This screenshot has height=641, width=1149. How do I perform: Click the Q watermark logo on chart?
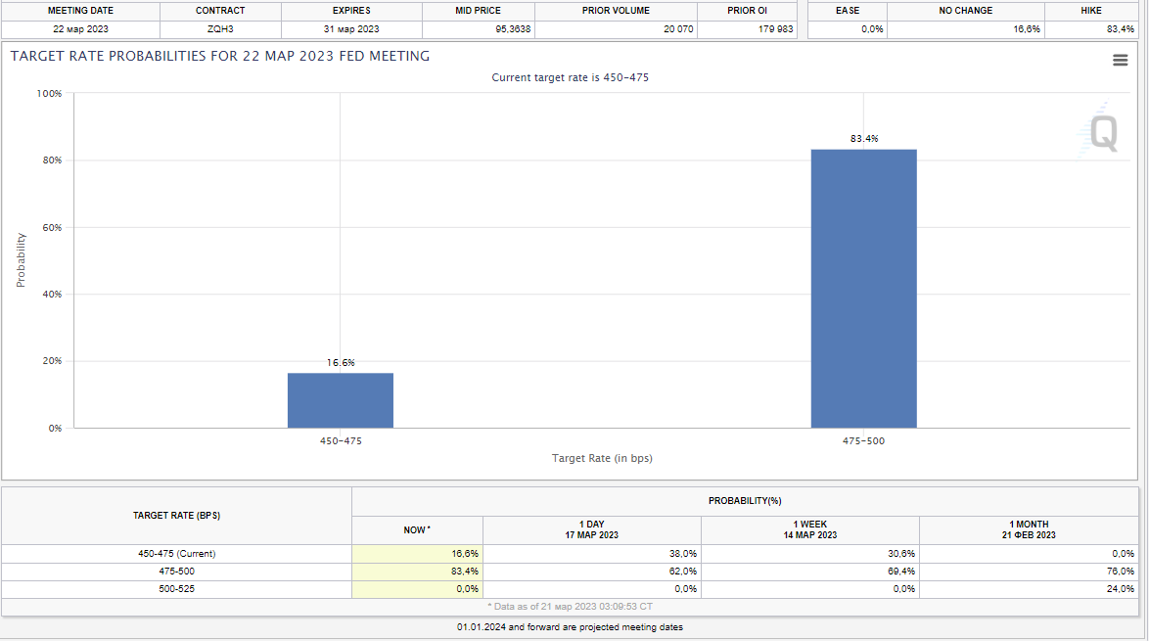[x=1103, y=134]
